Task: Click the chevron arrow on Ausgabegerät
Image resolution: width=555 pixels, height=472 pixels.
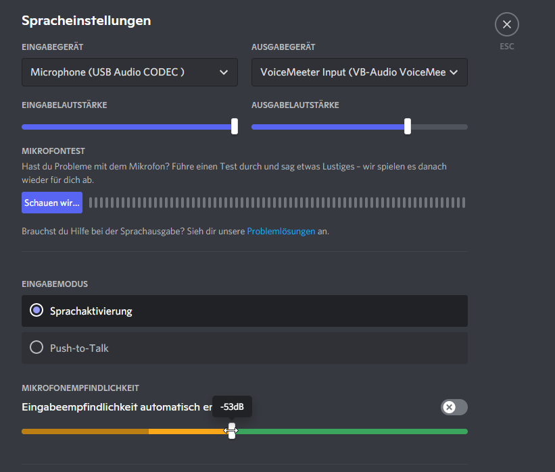Action: (x=454, y=73)
